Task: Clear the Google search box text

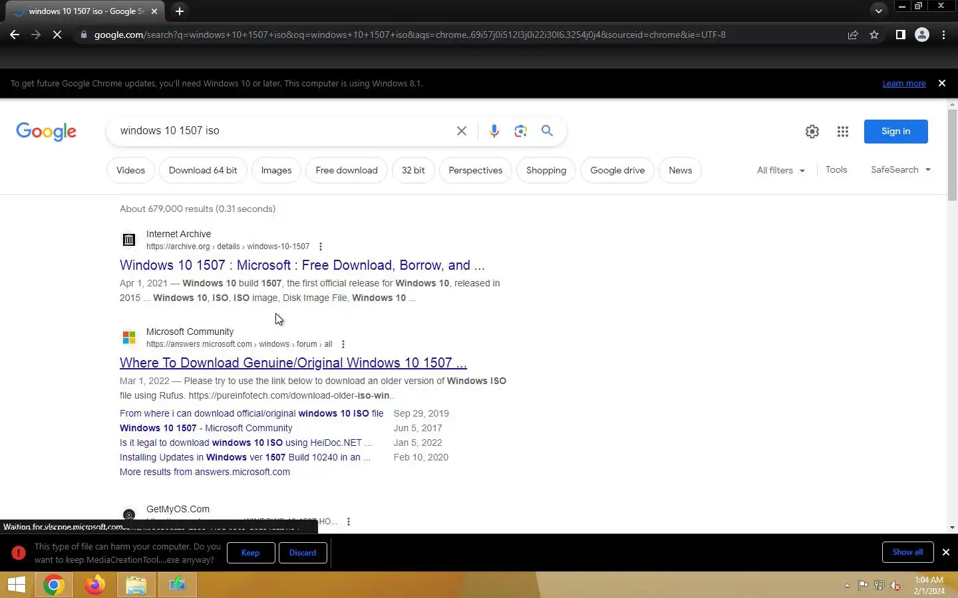Action: pyautogui.click(x=461, y=131)
